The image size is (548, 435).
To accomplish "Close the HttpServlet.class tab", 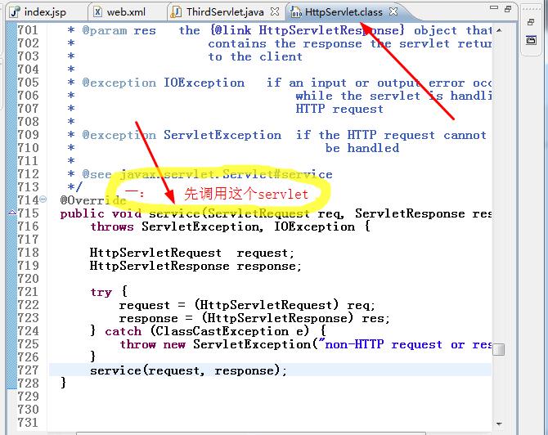I will pyautogui.click(x=393, y=11).
